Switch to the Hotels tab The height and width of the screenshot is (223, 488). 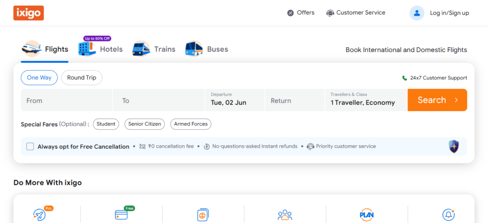tap(100, 49)
